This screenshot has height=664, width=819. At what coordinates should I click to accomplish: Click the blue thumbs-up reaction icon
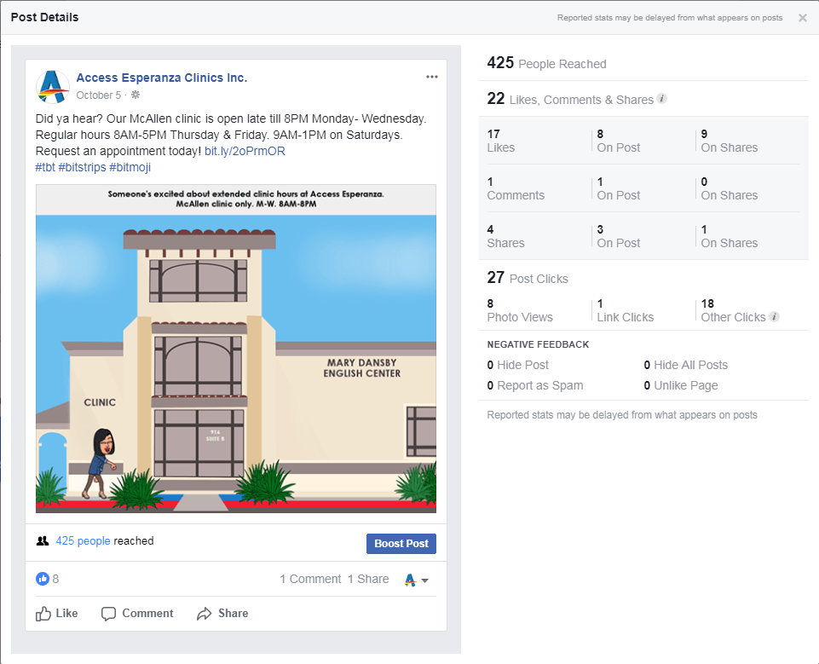(43, 579)
